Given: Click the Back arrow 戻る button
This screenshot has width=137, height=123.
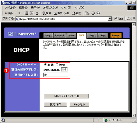Looking at the screenshot, I should pyautogui.click(x=9, y=13).
